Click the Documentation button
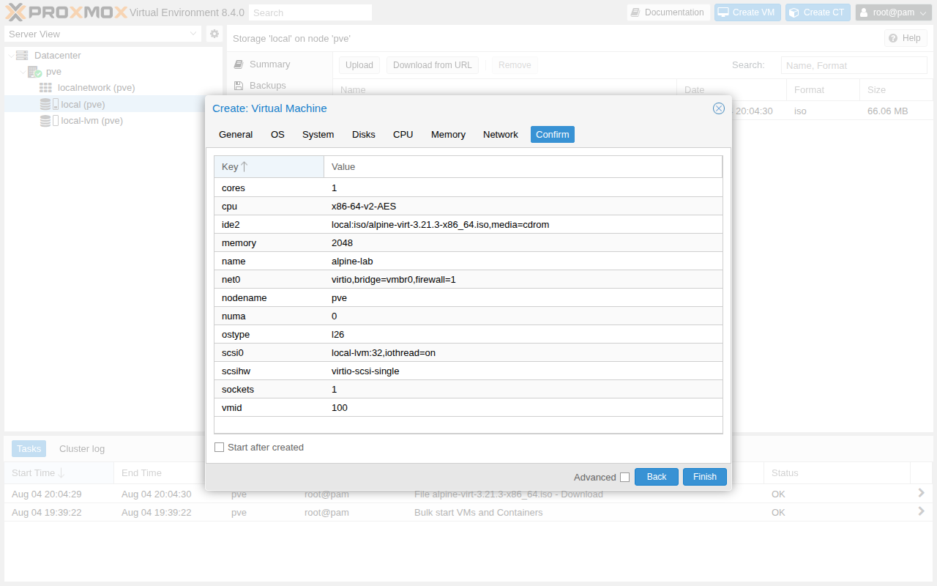This screenshot has width=937, height=586. (x=668, y=12)
